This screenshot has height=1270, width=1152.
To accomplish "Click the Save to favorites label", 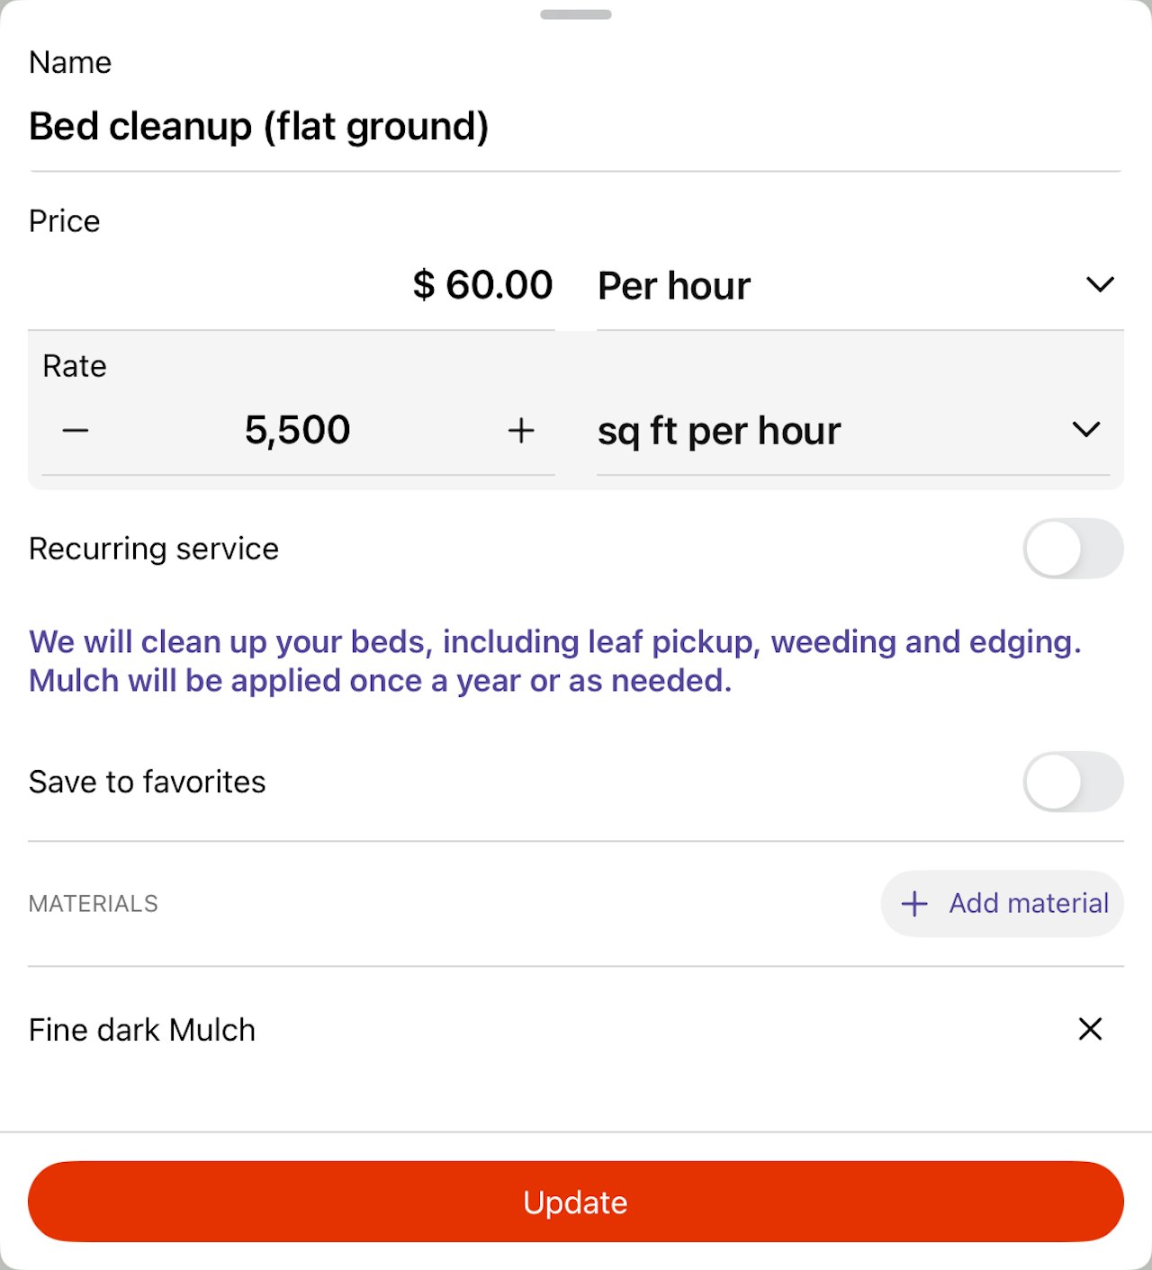I will click(x=148, y=783).
